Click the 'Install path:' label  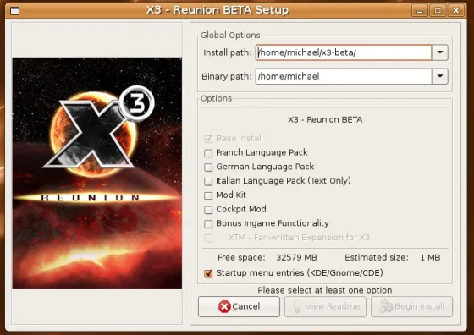[x=228, y=52]
